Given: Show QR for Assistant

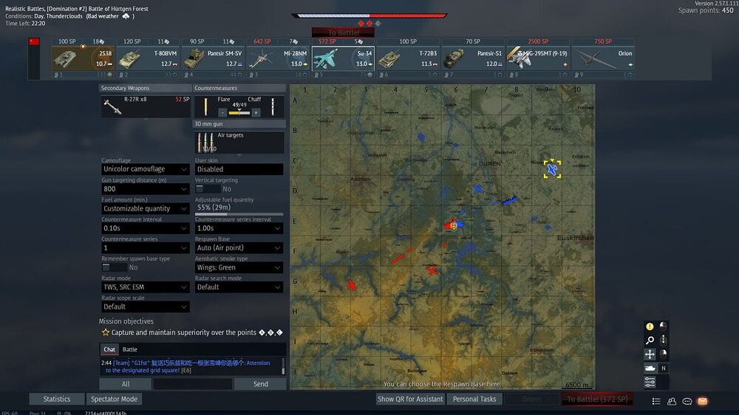Looking at the screenshot, I should click(x=410, y=399).
